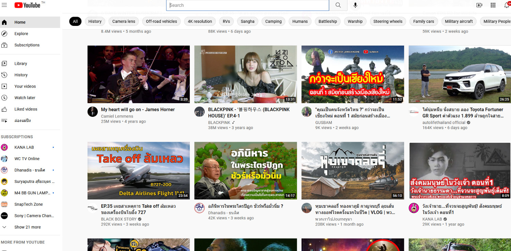The image size is (511, 251).
Task: Select the Sangha filter chip
Action: click(x=248, y=21)
